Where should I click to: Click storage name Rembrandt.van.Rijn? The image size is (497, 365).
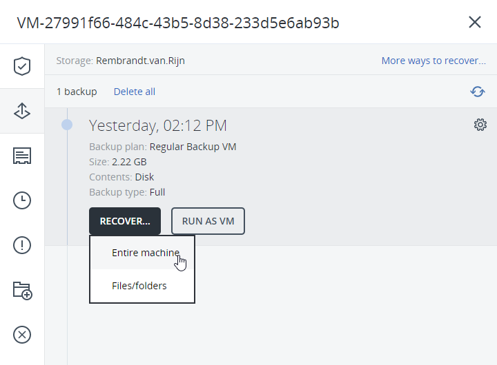140,61
